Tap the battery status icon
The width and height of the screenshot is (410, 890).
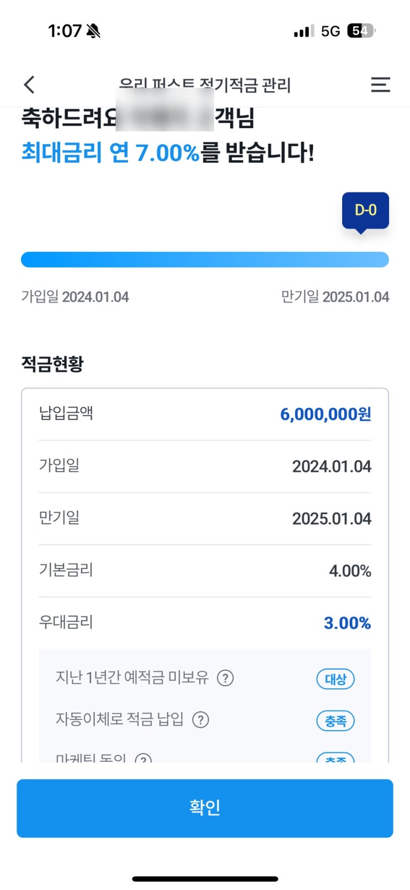pyautogui.click(x=361, y=31)
